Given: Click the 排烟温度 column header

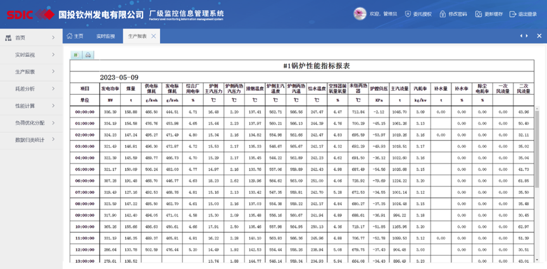Looking at the screenshot, I should (255, 88).
